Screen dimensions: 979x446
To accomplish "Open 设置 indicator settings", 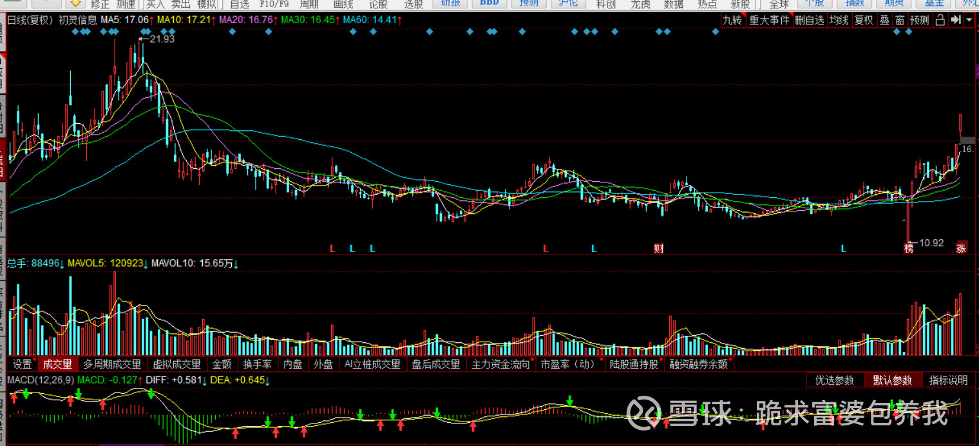I will point(23,364).
